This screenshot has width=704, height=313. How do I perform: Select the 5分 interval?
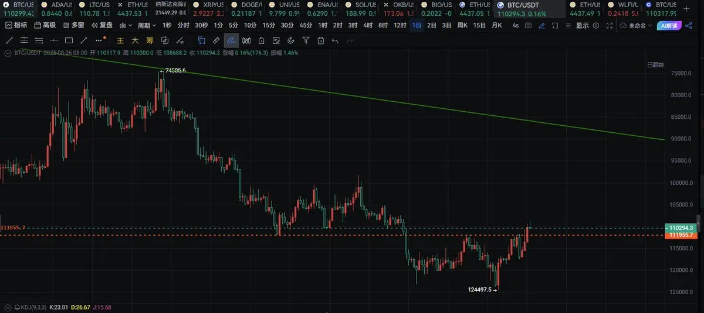point(233,25)
